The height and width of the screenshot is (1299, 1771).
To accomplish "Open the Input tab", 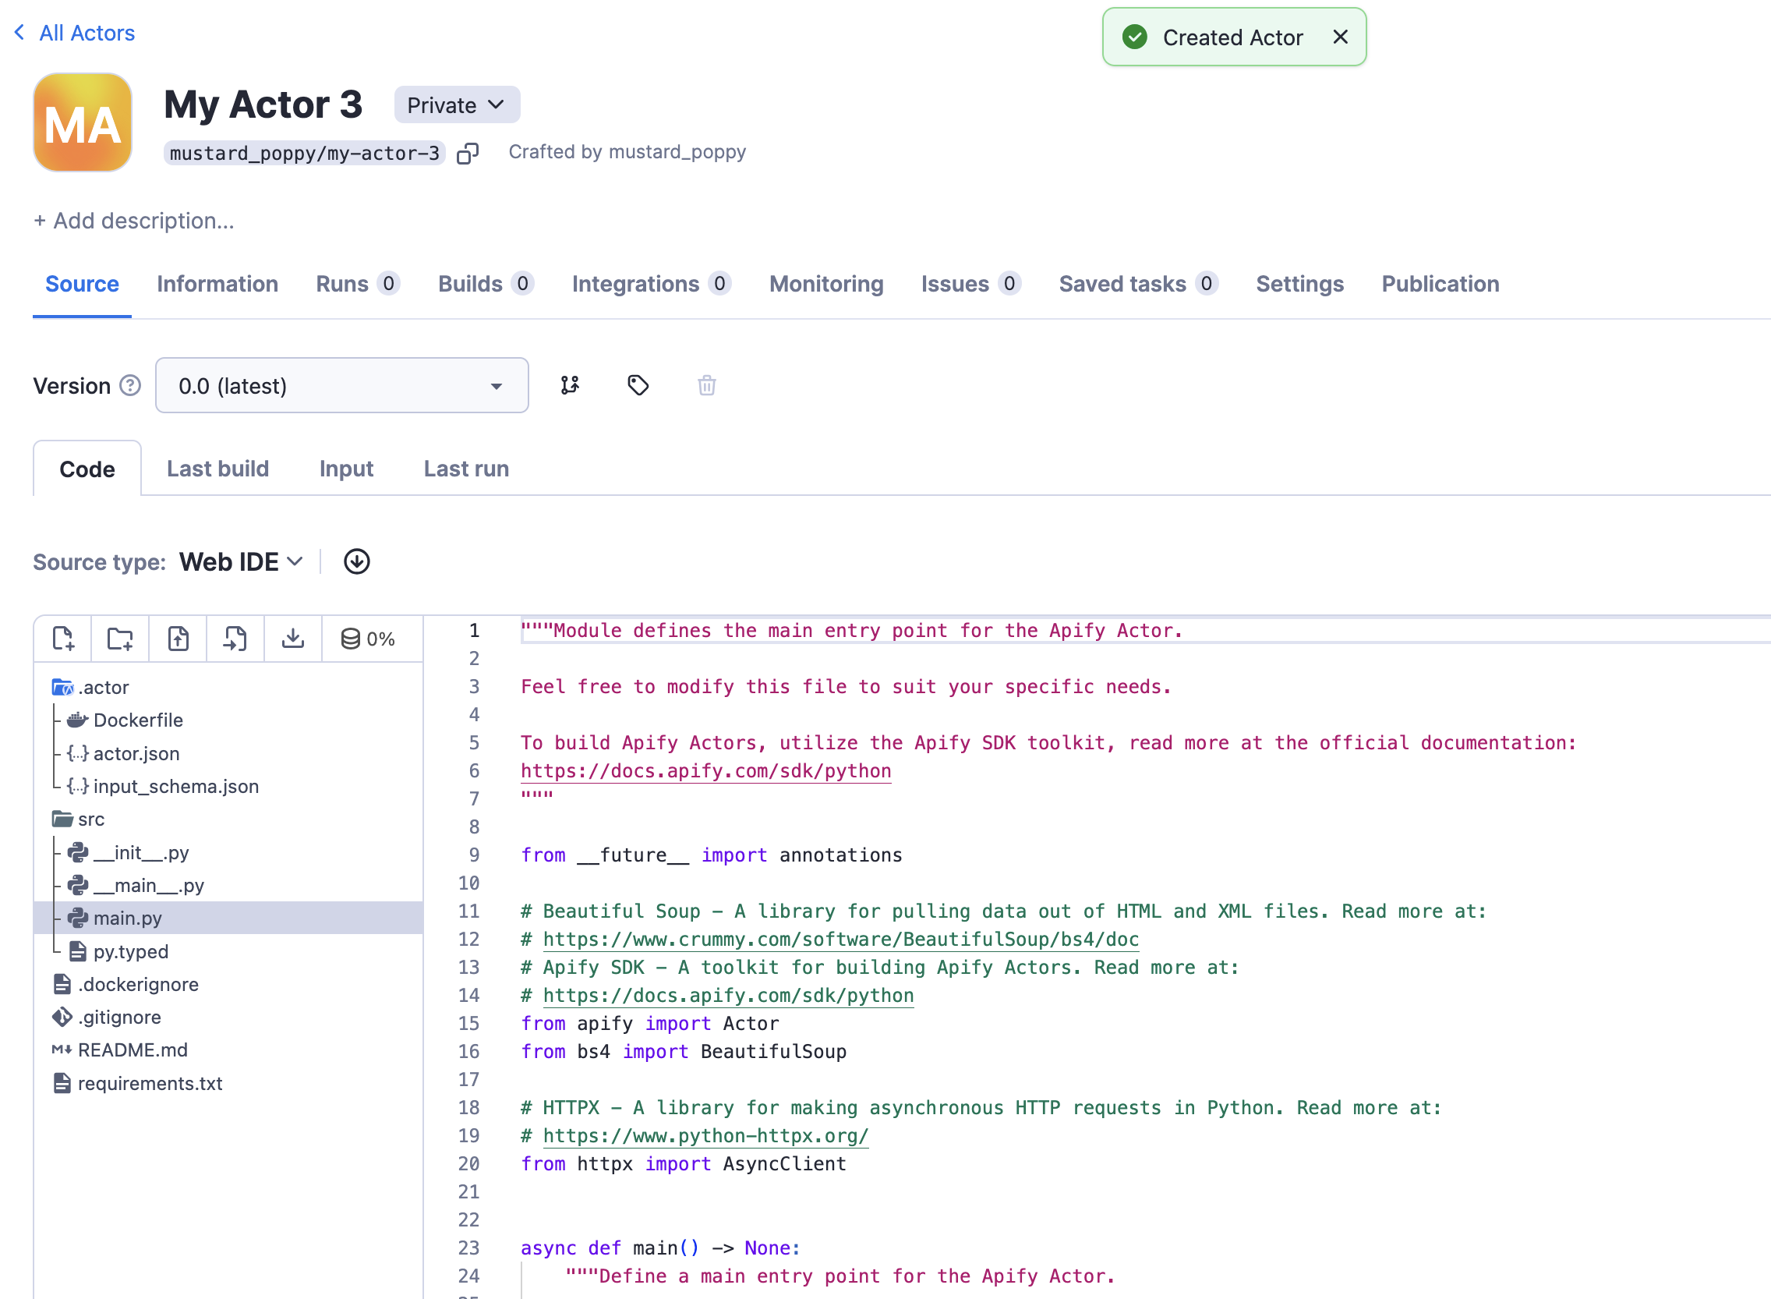I will pyautogui.click(x=346, y=469).
